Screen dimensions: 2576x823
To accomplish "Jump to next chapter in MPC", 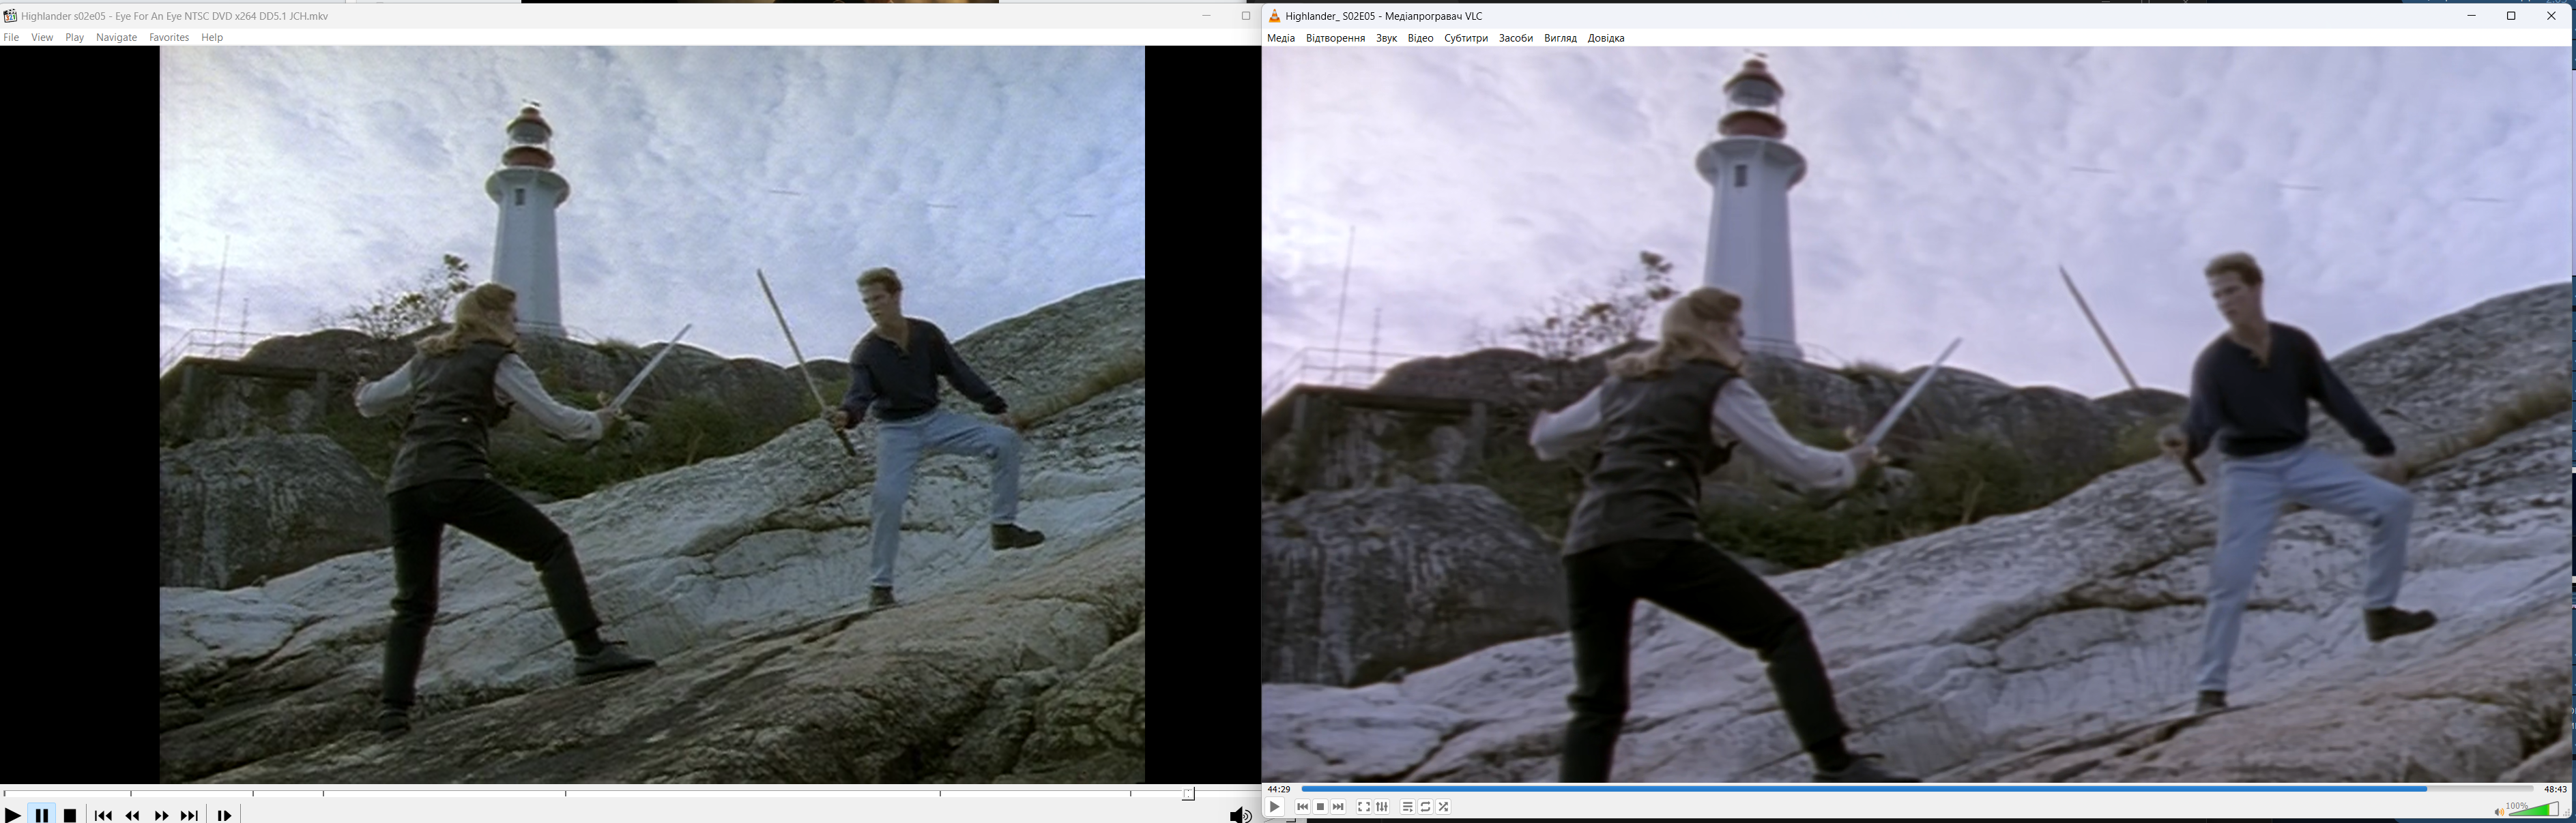I will [x=190, y=816].
